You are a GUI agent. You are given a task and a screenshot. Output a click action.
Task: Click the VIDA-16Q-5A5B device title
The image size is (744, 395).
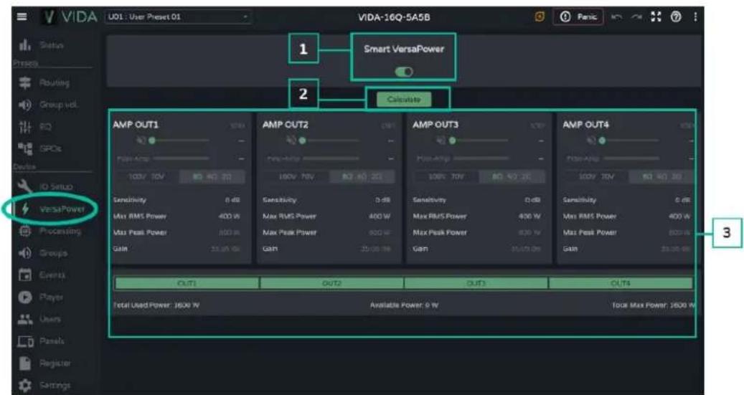pyautogui.click(x=394, y=17)
